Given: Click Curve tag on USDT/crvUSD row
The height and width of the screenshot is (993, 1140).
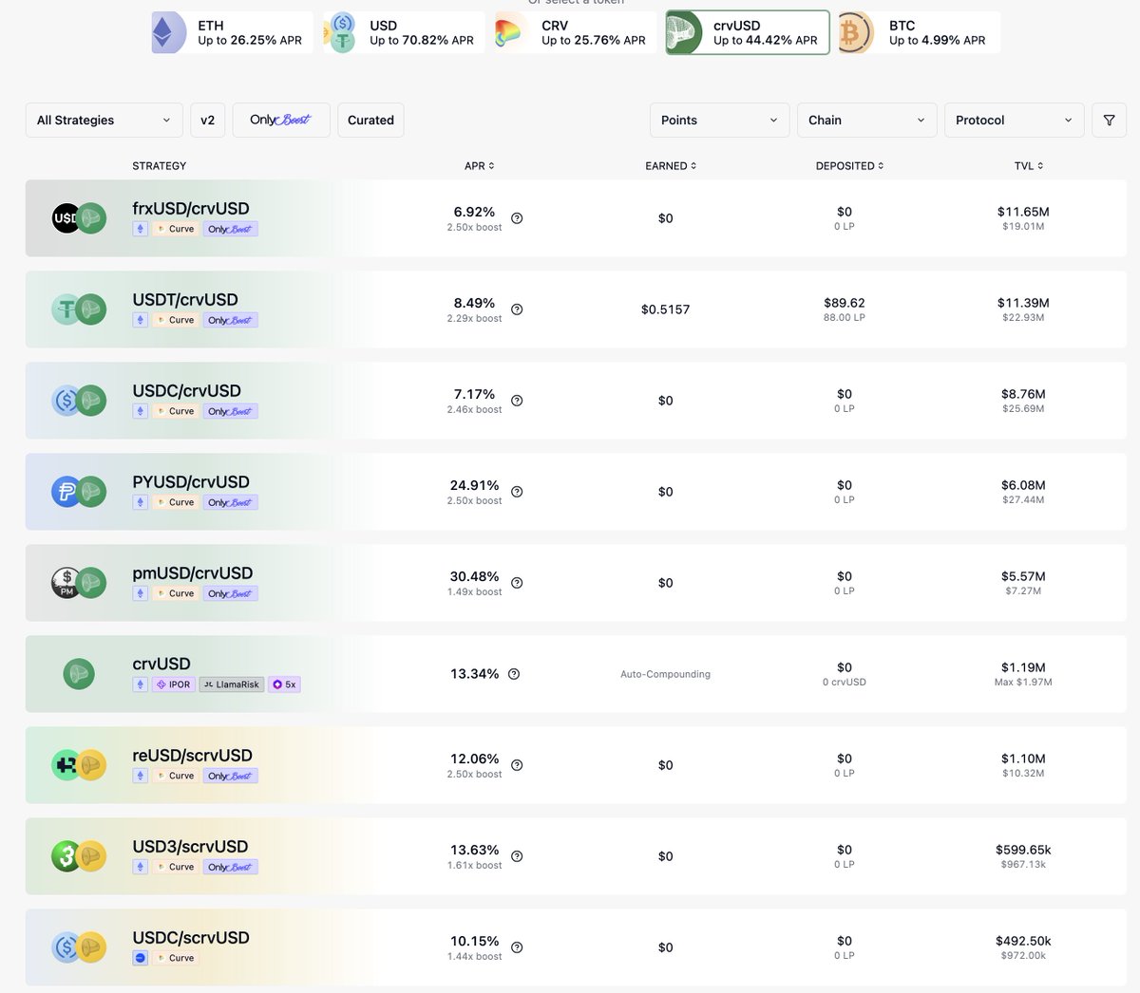Looking at the screenshot, I should tap(176, 320).
